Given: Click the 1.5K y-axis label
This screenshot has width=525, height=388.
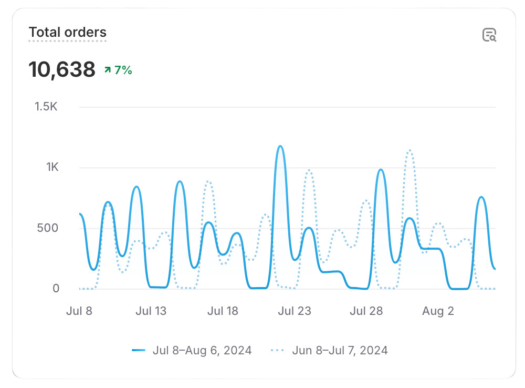Looking at the screenshot, I should point(46,107).
